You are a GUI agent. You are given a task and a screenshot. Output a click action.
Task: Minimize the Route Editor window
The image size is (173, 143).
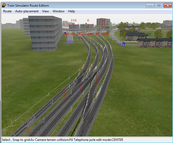[150, 5]
